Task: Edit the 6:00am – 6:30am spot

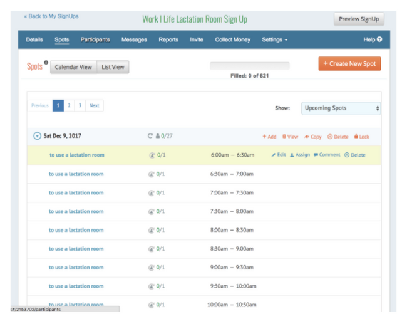Action: point(279,155)
